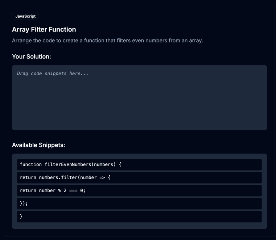Click blank right end of the '}' snippet row

(x=236, y=217)
